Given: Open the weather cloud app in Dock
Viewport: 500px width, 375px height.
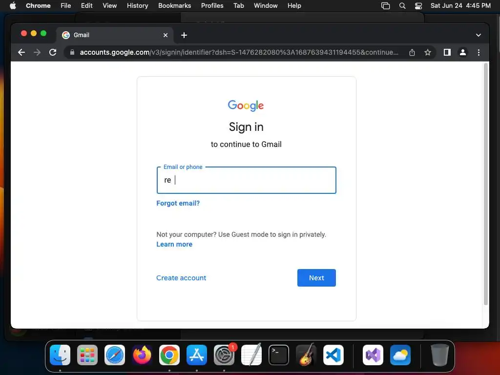Looking at the screenshot, I should (400, 355).
